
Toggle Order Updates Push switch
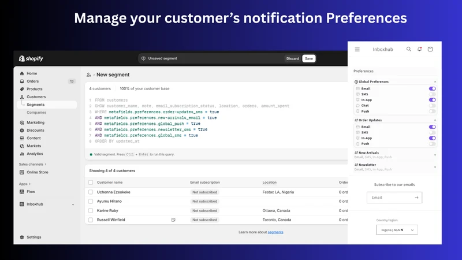(432, 144)
